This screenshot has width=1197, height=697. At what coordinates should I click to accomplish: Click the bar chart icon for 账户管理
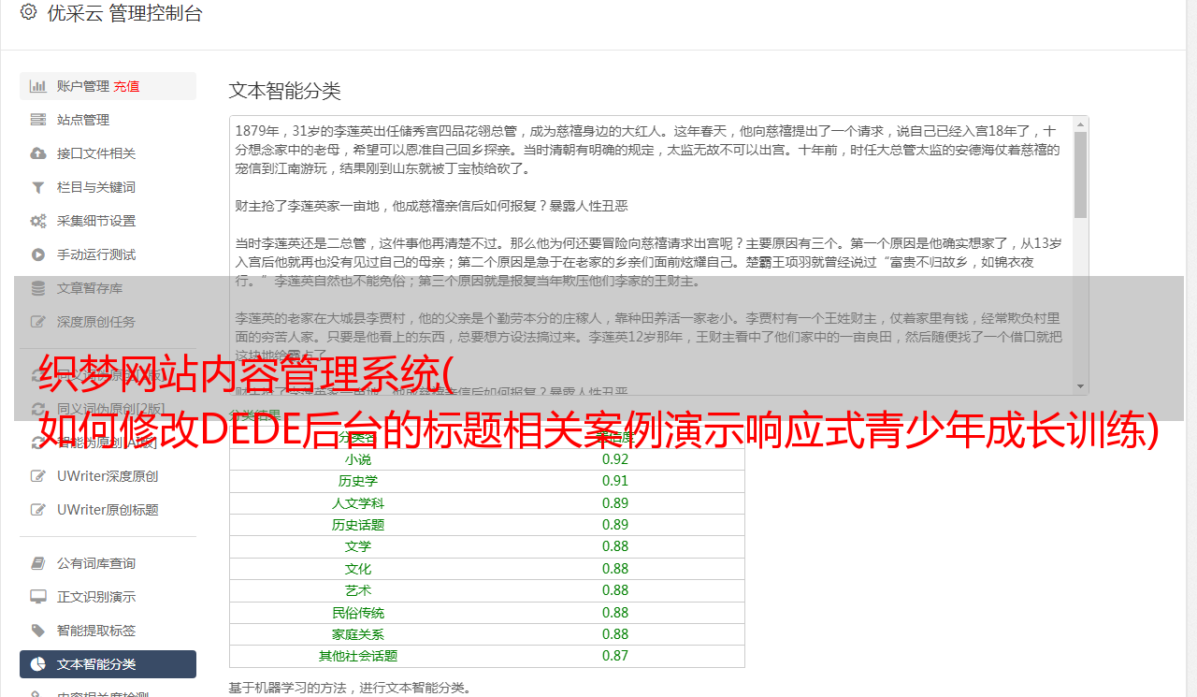pos(38,86)
